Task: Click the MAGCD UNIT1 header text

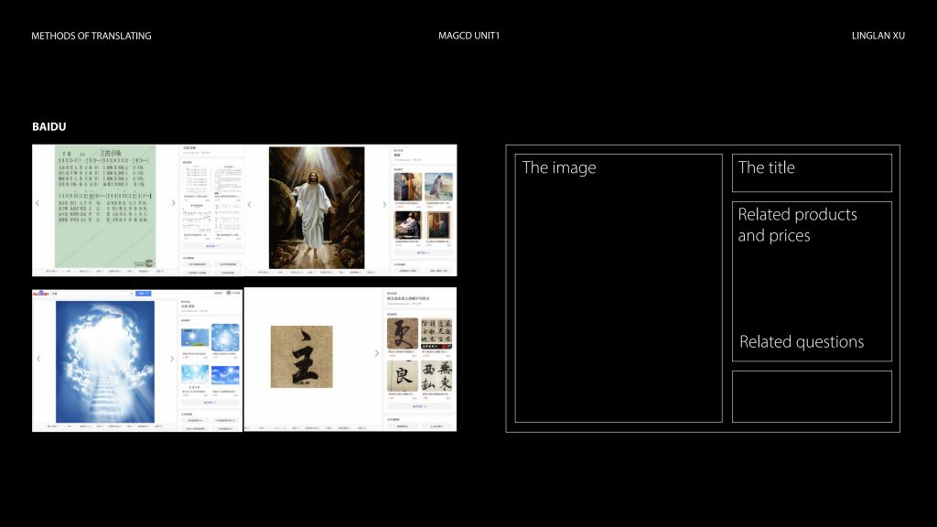Action: coord(469,36)
